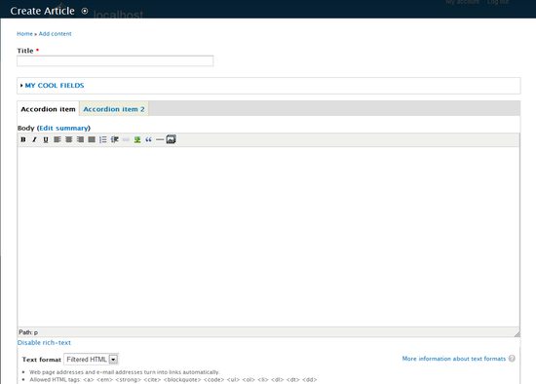Center align body text

coord(69,139)
